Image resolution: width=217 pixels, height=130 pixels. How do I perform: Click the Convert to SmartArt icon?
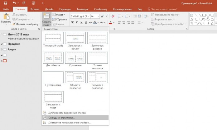[153, 24]
